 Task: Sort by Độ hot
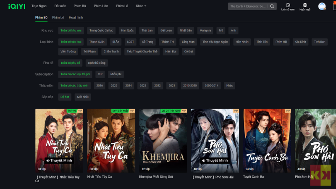pos(65,97)
